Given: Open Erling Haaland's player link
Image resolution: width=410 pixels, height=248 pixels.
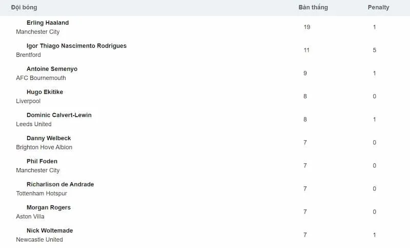Looking at the screenshot, I should pos(47,23).
